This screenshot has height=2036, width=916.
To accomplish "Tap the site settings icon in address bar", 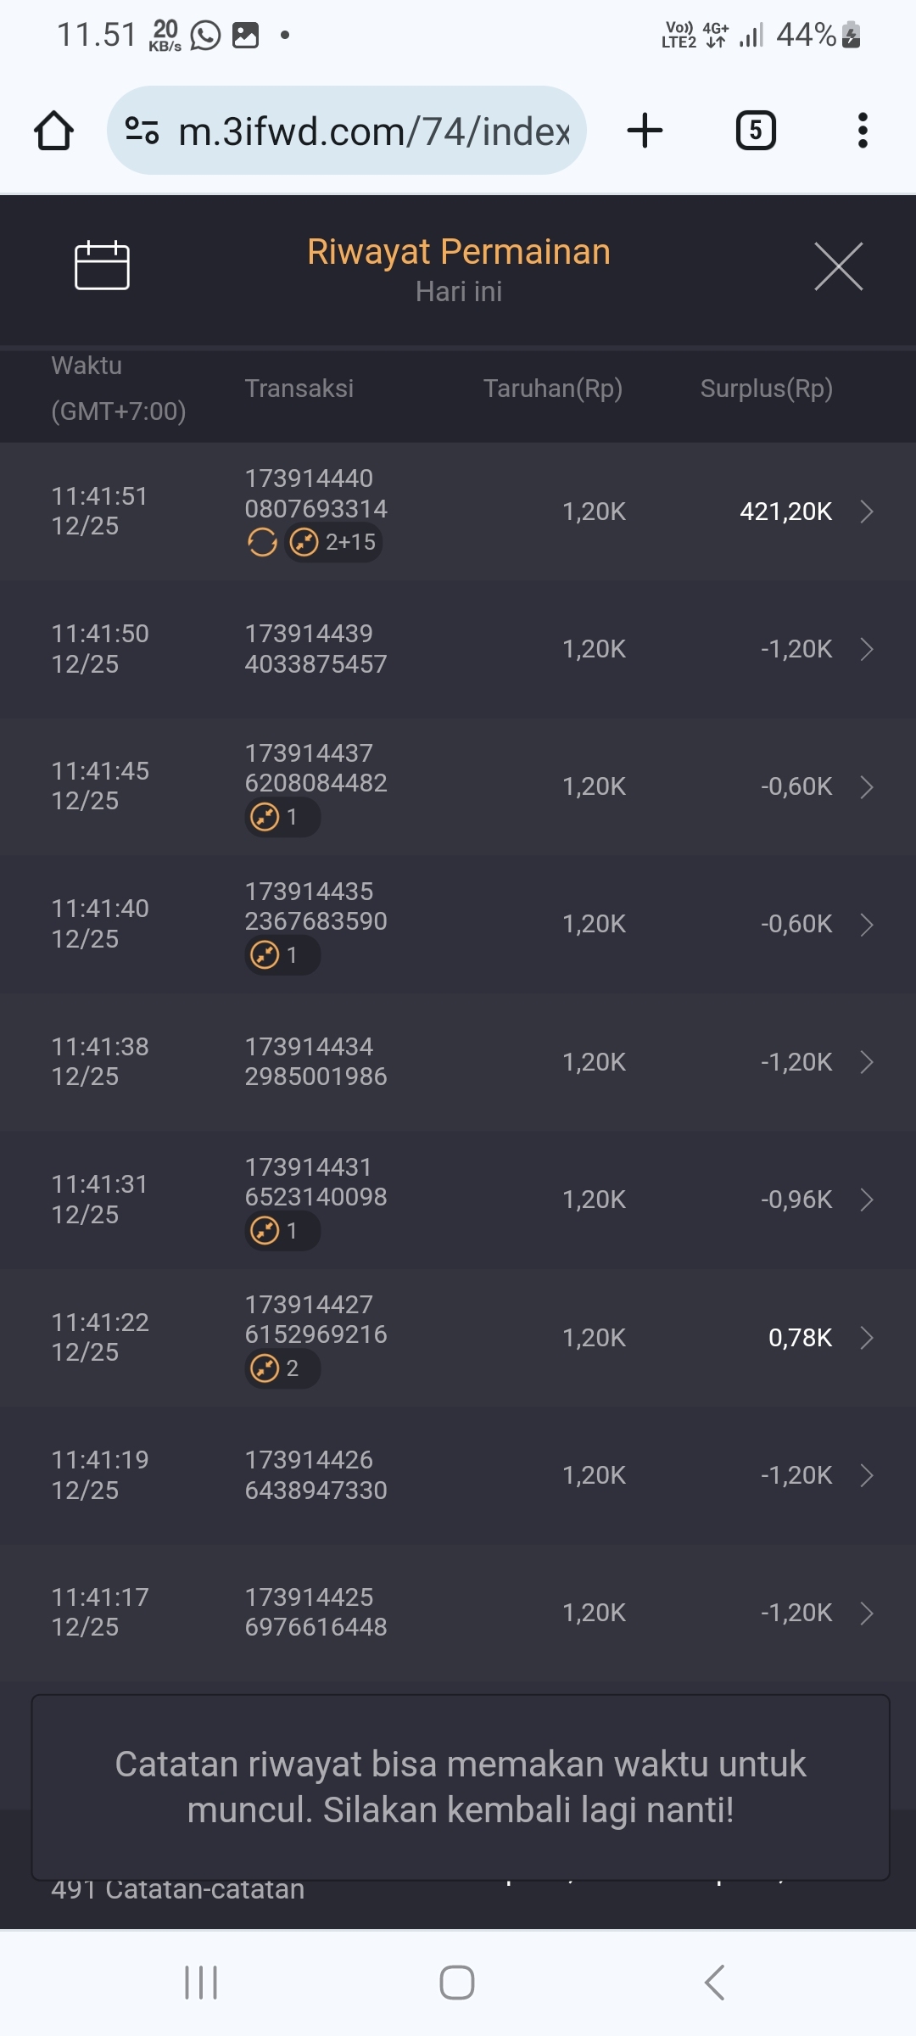I will [x=142, y=131].
